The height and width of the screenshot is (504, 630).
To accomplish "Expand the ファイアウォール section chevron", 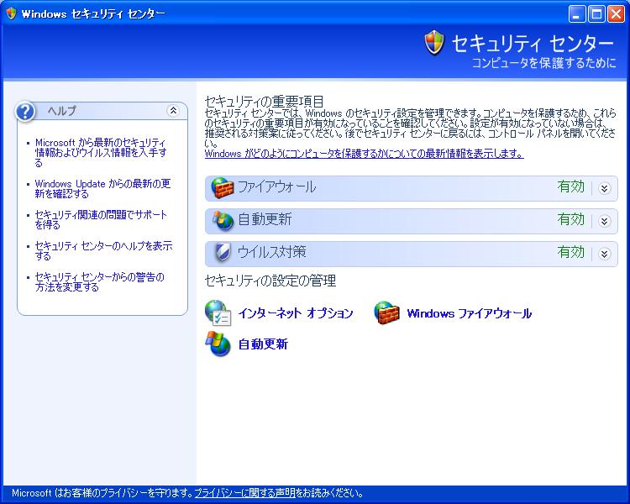I will point(604,188).
